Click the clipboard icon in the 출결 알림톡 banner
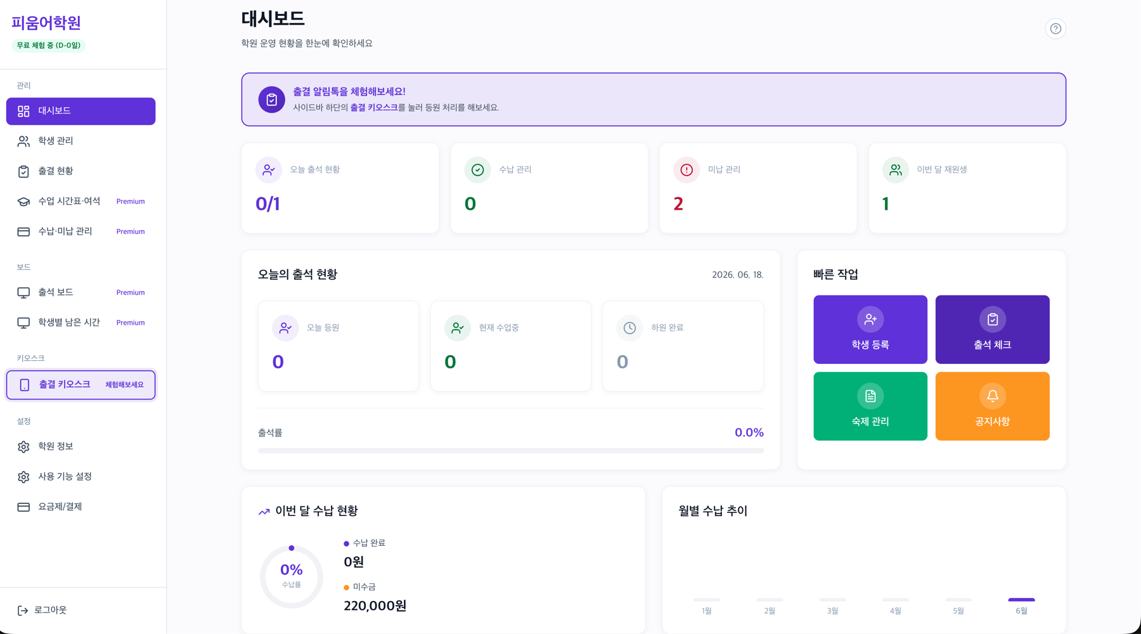1141x634 pixels. click(271, 100)
